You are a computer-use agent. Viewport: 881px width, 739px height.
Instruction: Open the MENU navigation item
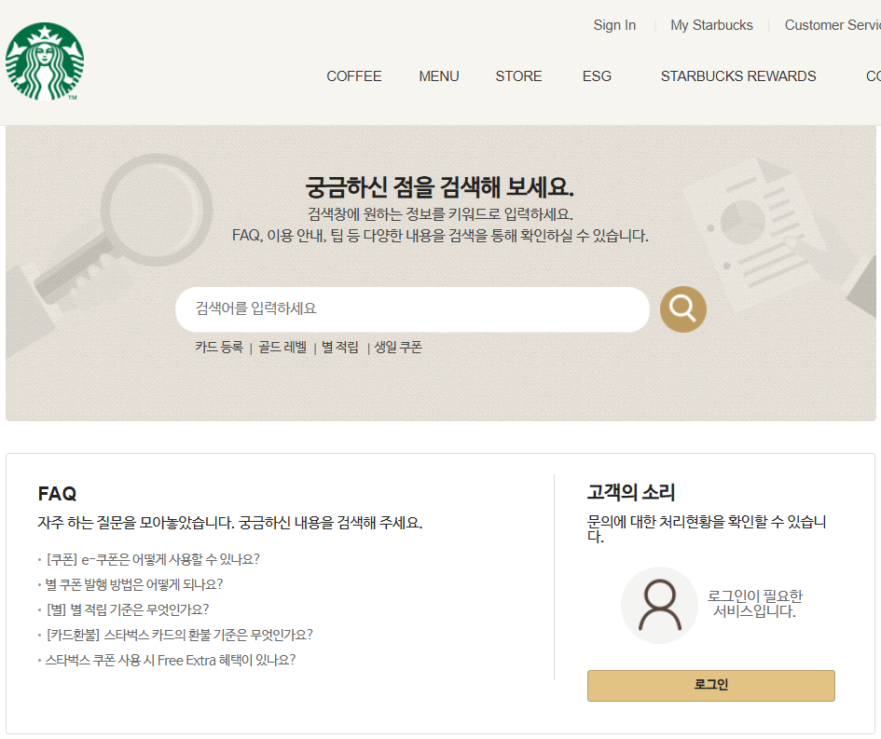439,76
